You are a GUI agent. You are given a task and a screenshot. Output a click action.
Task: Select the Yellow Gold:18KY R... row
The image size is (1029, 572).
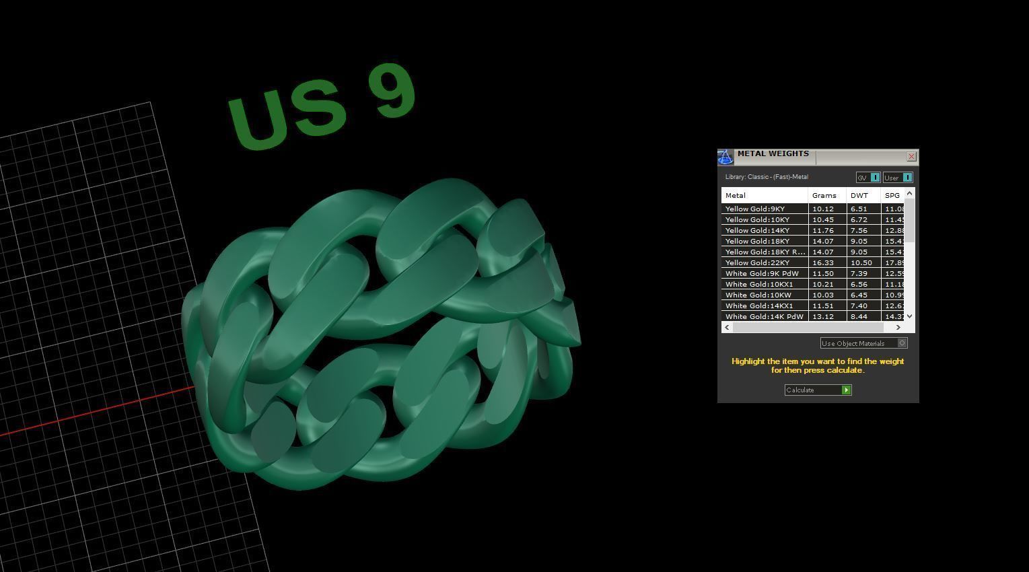(813, 252)
